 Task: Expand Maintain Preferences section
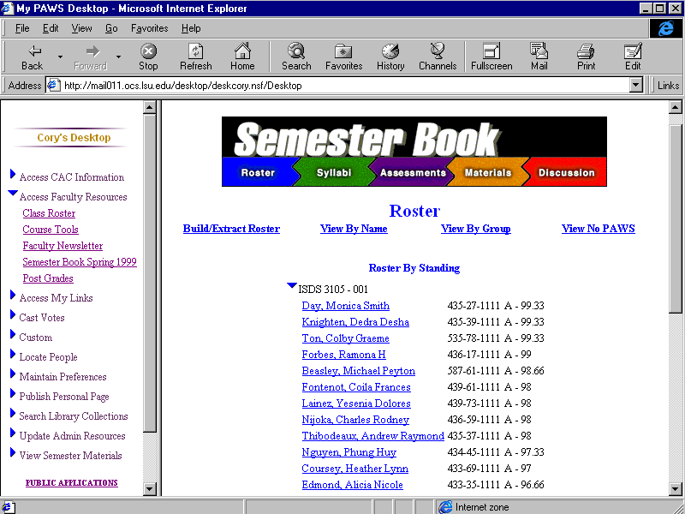pyautogui.click(x=13, y=374)
